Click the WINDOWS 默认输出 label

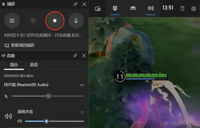(x=19, y=76)
